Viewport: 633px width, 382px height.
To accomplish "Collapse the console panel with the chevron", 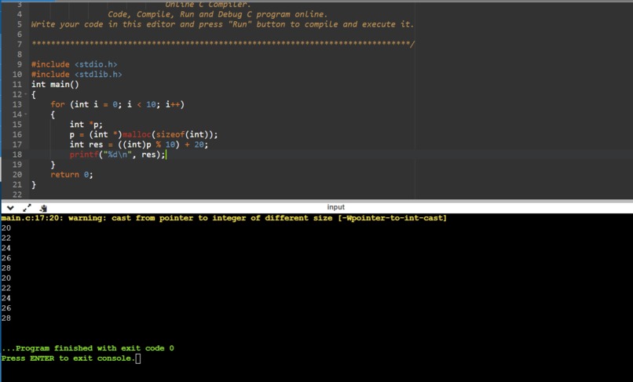I will click(x=10, y=208).
